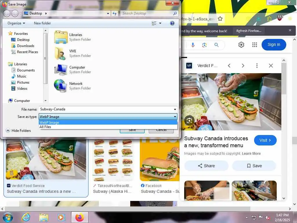The height and width of the screenshot is (223, 297).
Task: Sign in to Google
Action: coord(274,44)
